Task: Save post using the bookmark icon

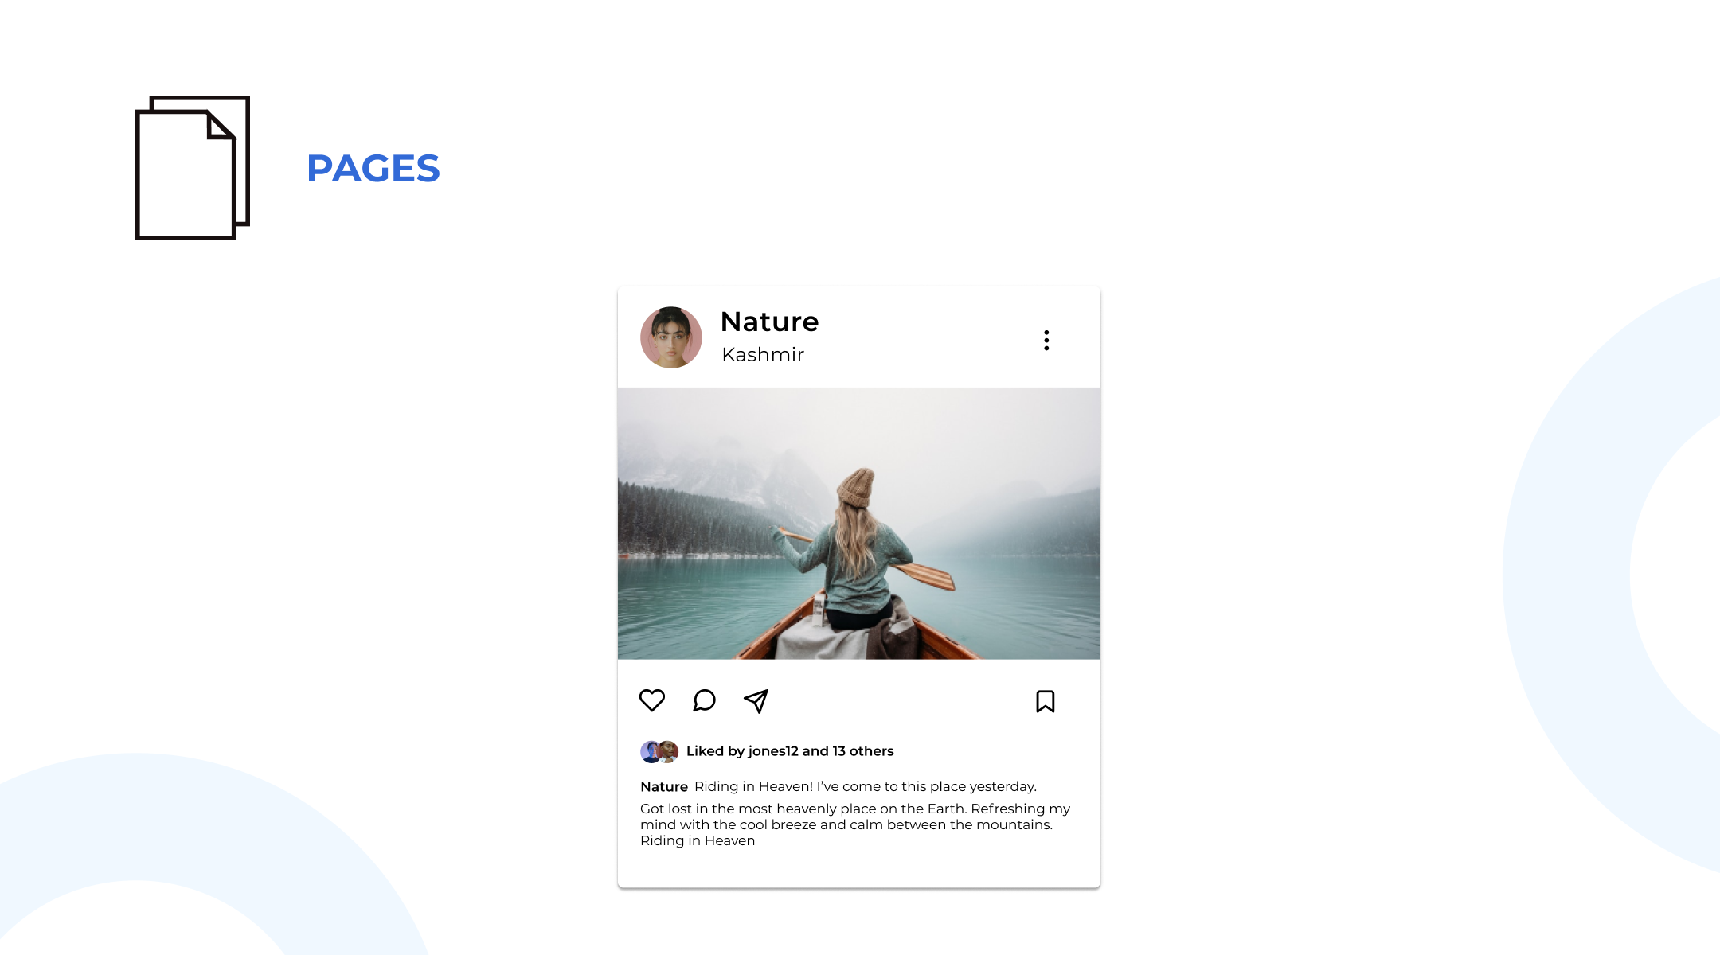Action: click(1046, 701)
